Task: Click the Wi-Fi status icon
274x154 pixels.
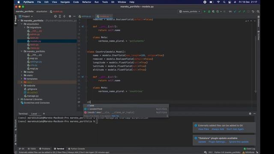Action: click(x=218, y=2)
